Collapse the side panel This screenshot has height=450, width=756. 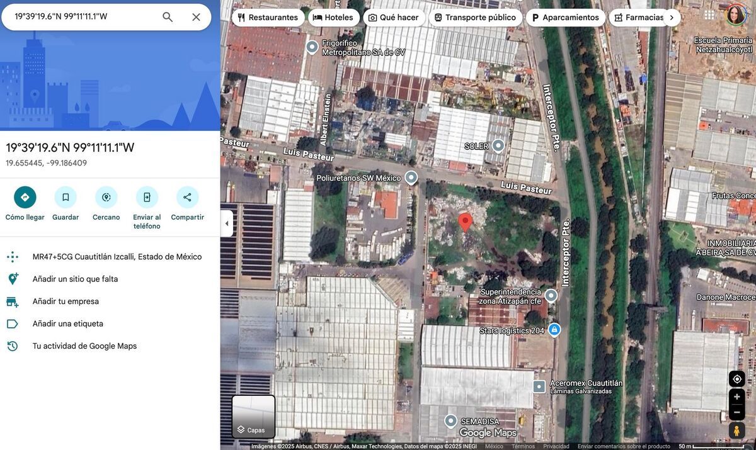click(x=227, y=223)
